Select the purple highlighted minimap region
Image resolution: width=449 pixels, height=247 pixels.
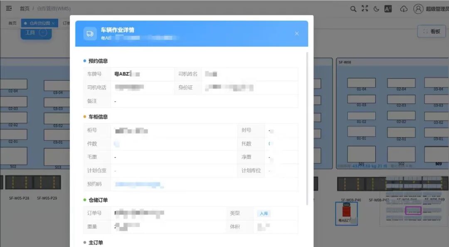tap(413, 210)
